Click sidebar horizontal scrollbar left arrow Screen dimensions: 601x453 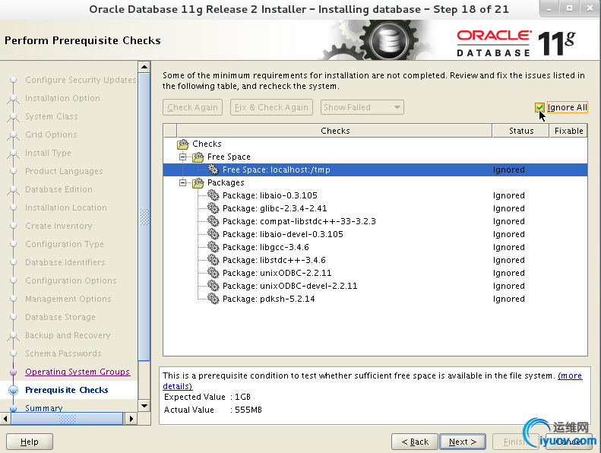(x=5, y=419)
